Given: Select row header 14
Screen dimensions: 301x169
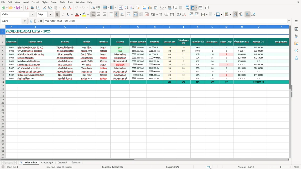Looking at the screenshot, I should pyautogui.click(x=3, y=82).
